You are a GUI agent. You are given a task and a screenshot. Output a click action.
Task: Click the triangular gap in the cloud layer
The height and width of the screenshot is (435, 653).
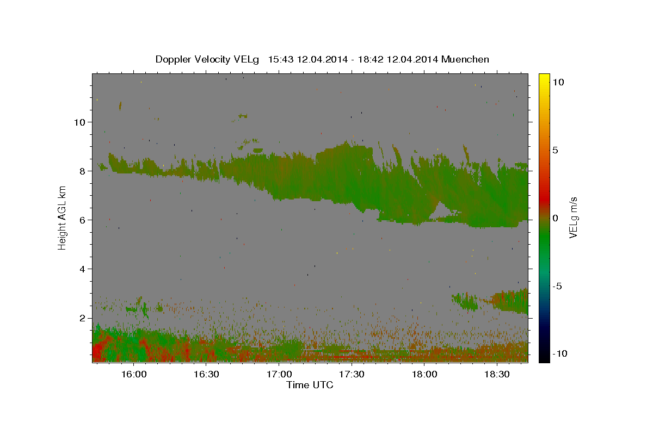440,210
